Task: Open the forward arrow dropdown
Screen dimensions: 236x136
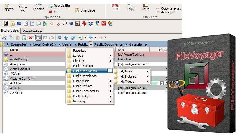Action: [106, 38]
